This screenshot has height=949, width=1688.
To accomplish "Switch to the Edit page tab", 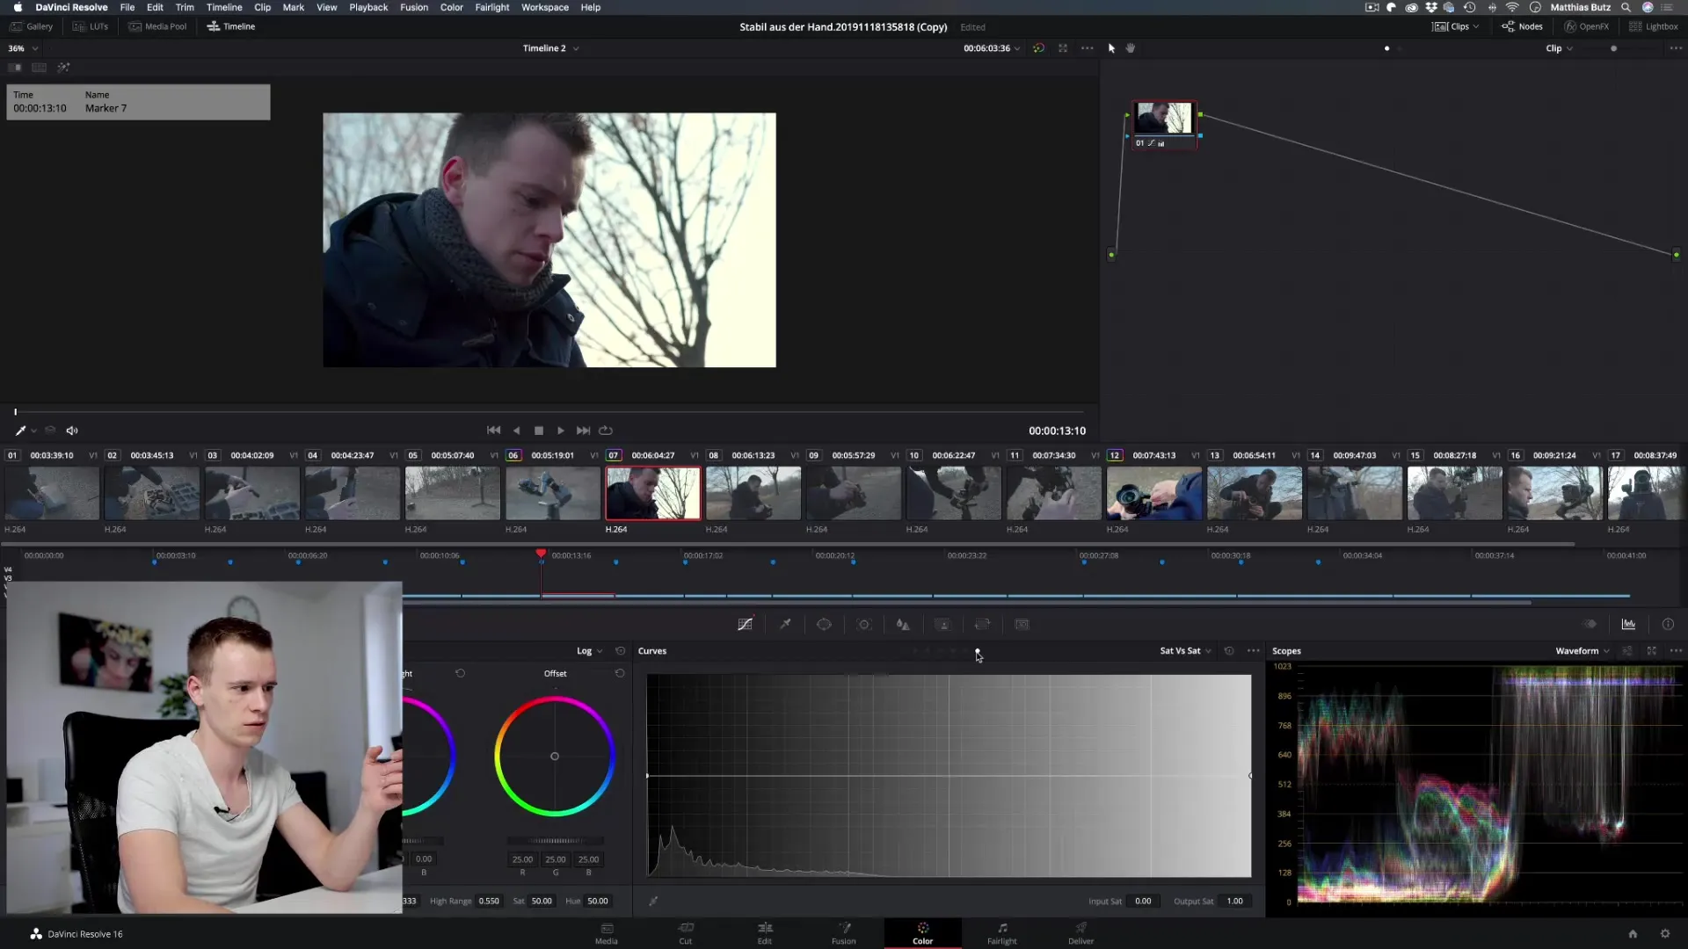I will [x=765, y=933].
